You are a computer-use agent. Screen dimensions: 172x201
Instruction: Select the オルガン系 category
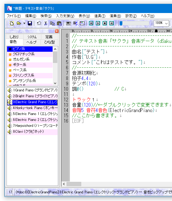point(30,59)
